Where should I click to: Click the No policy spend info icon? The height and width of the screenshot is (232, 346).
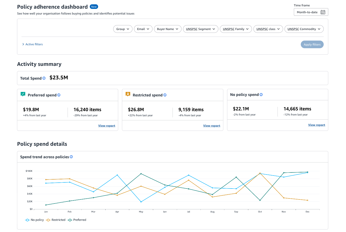(261, 94)
